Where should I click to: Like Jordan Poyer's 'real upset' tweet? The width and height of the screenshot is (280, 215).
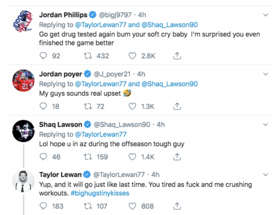[132, 106]
